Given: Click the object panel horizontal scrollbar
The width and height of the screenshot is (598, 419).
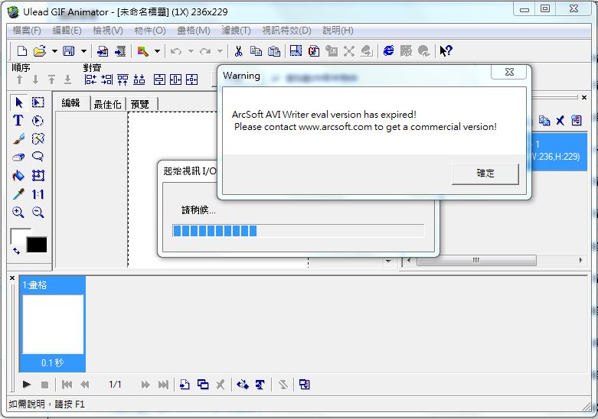Looking at the screenshot, I should coord(495,261).
